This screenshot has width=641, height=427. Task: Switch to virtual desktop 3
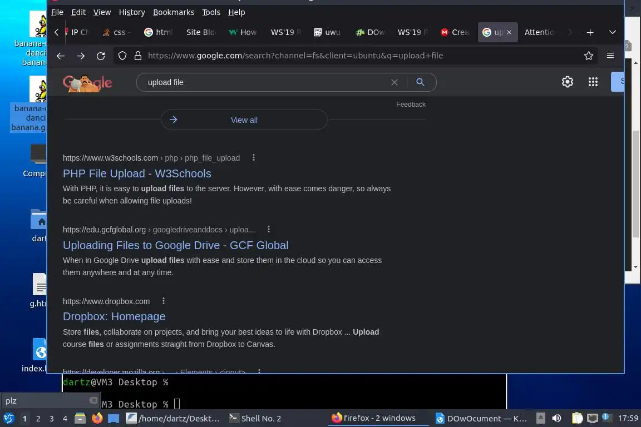(x=52, y=419)
